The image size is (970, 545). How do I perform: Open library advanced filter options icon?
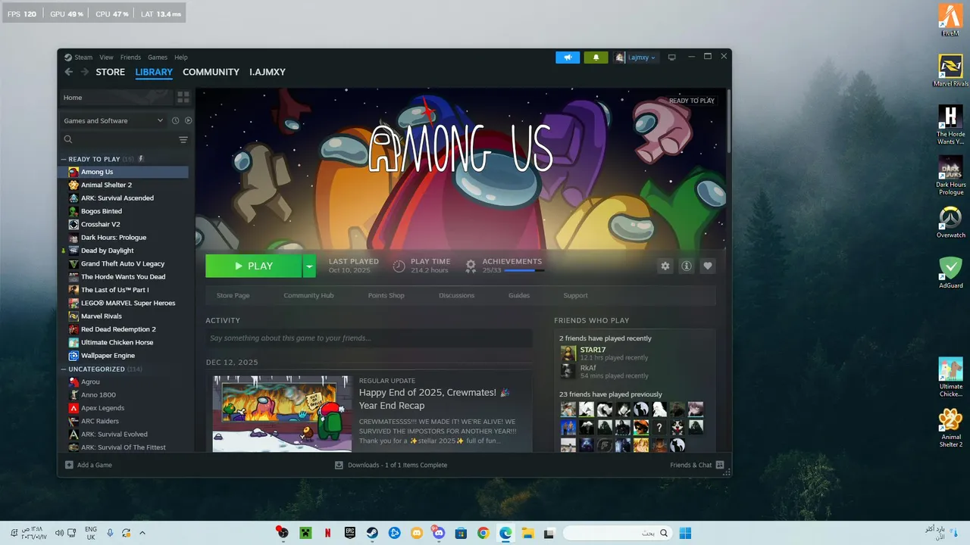coord(183,139)
